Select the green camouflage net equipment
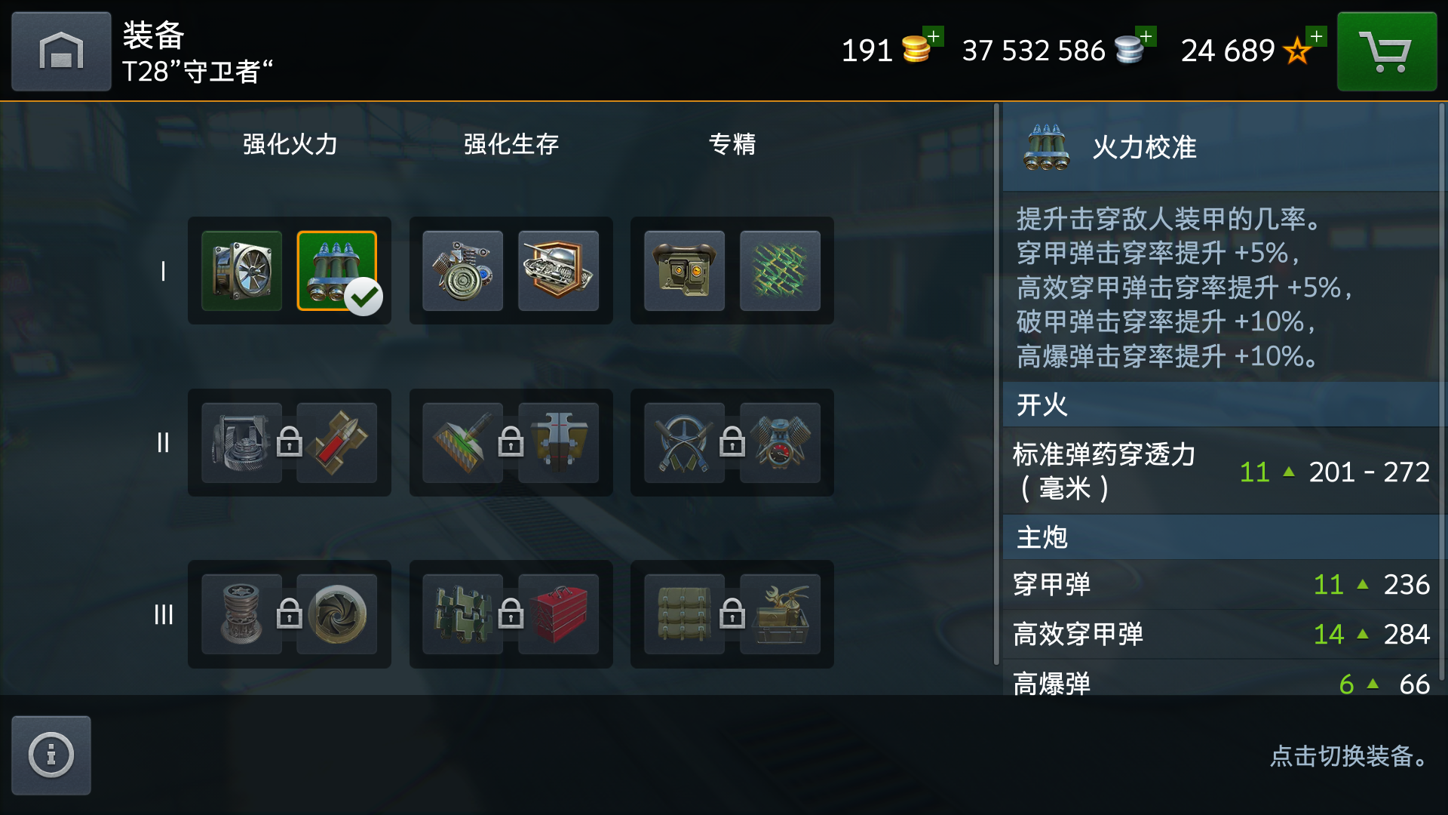The image size is (1448, 815). 780,271
